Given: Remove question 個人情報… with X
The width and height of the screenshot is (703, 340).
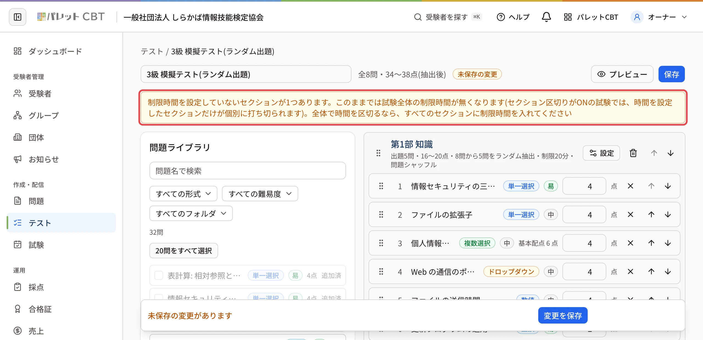Looking at the screenshot, I should click(631, 243).
